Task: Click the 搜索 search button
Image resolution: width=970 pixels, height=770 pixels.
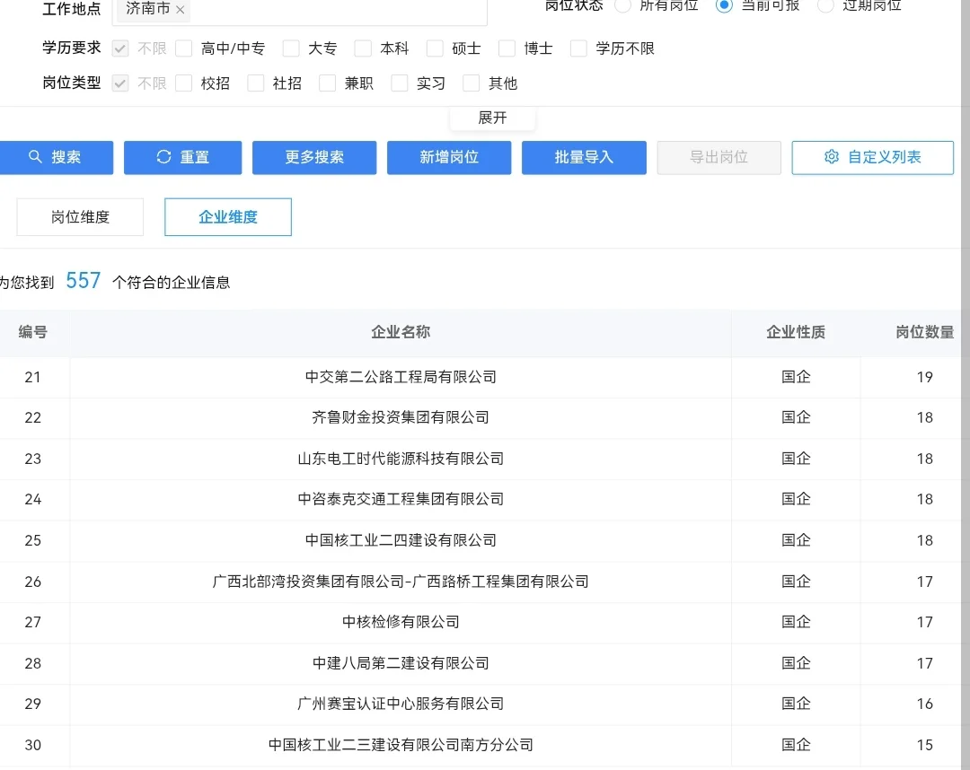Action: coord(56,158)
